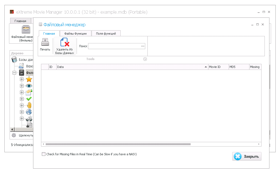Click the gear icon beside Щелкнуть
The width and height of the screenshot is (279, 173).
coord(14,135)
